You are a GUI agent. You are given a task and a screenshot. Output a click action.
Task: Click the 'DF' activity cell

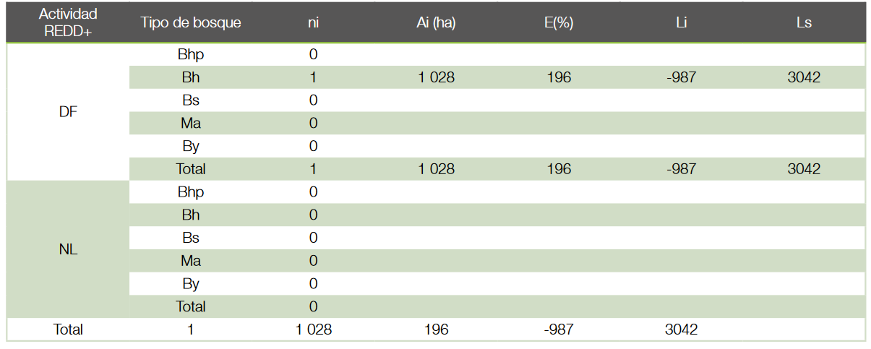click(68, 112)
